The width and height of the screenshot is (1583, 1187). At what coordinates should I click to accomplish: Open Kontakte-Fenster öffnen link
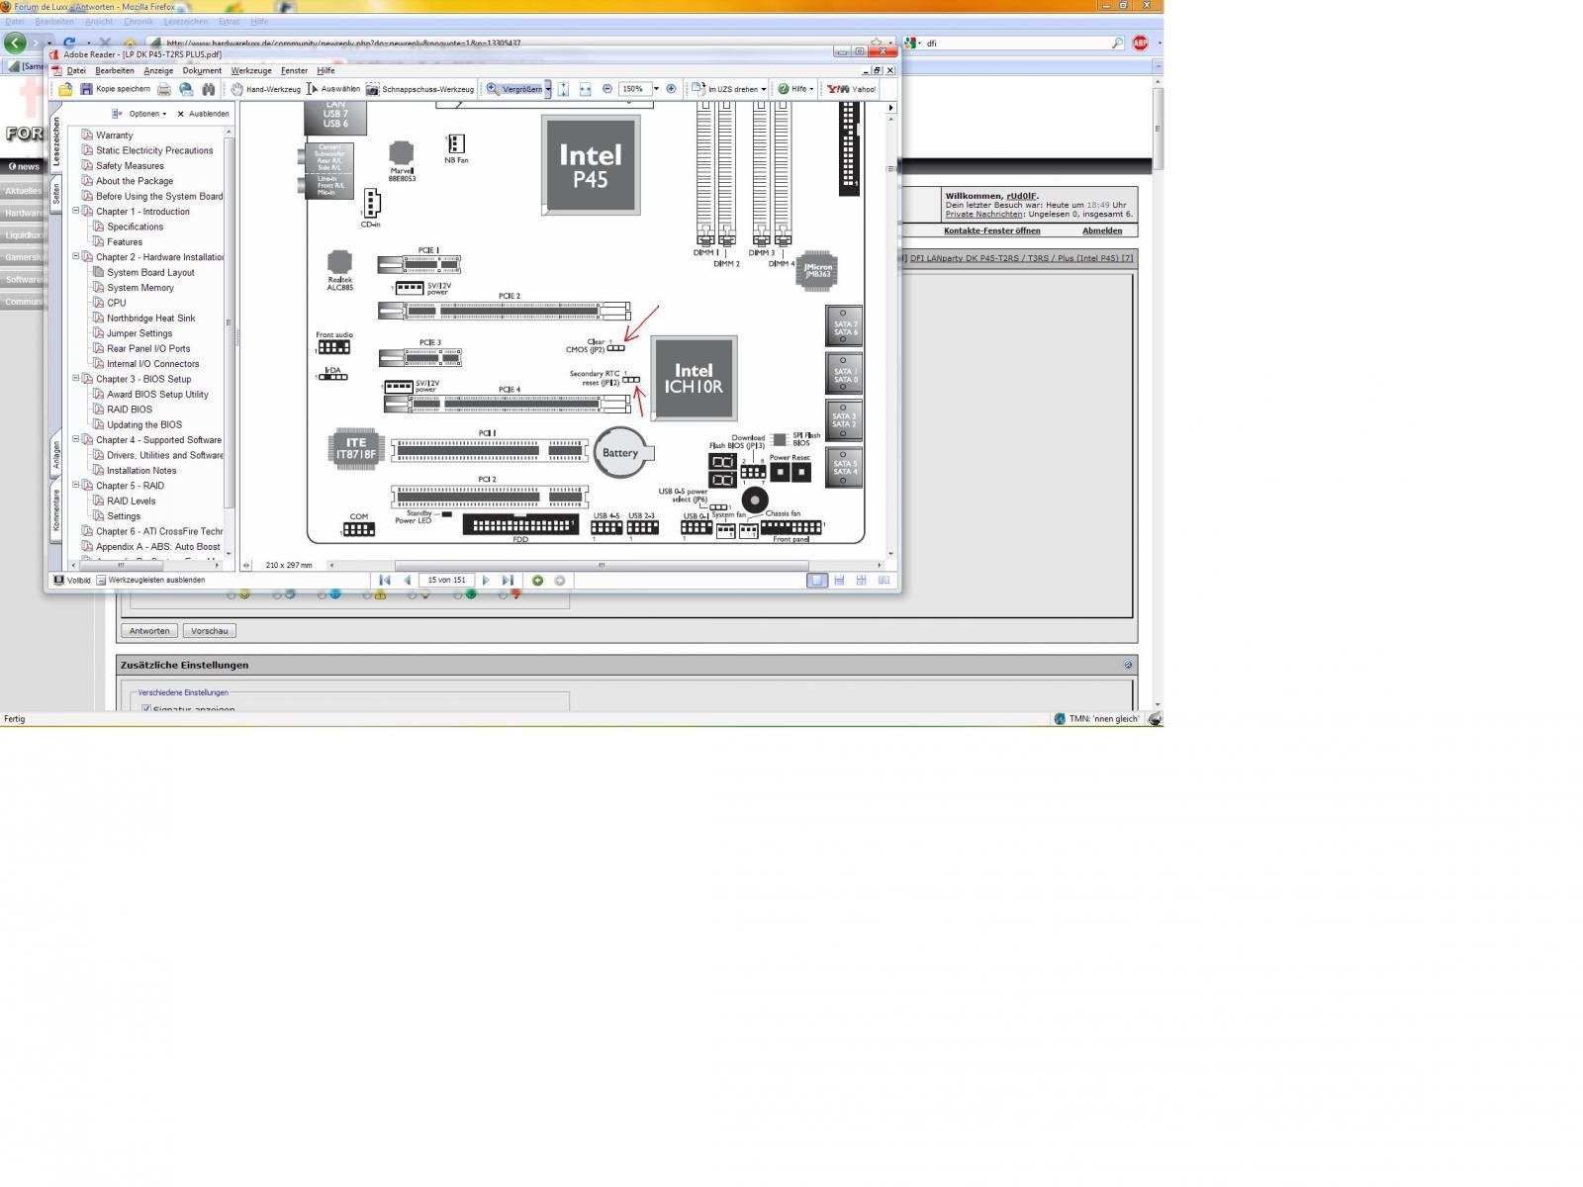point(991,230)
